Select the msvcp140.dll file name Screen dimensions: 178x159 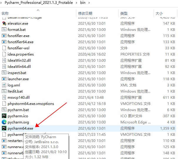(x=19, y=98)
